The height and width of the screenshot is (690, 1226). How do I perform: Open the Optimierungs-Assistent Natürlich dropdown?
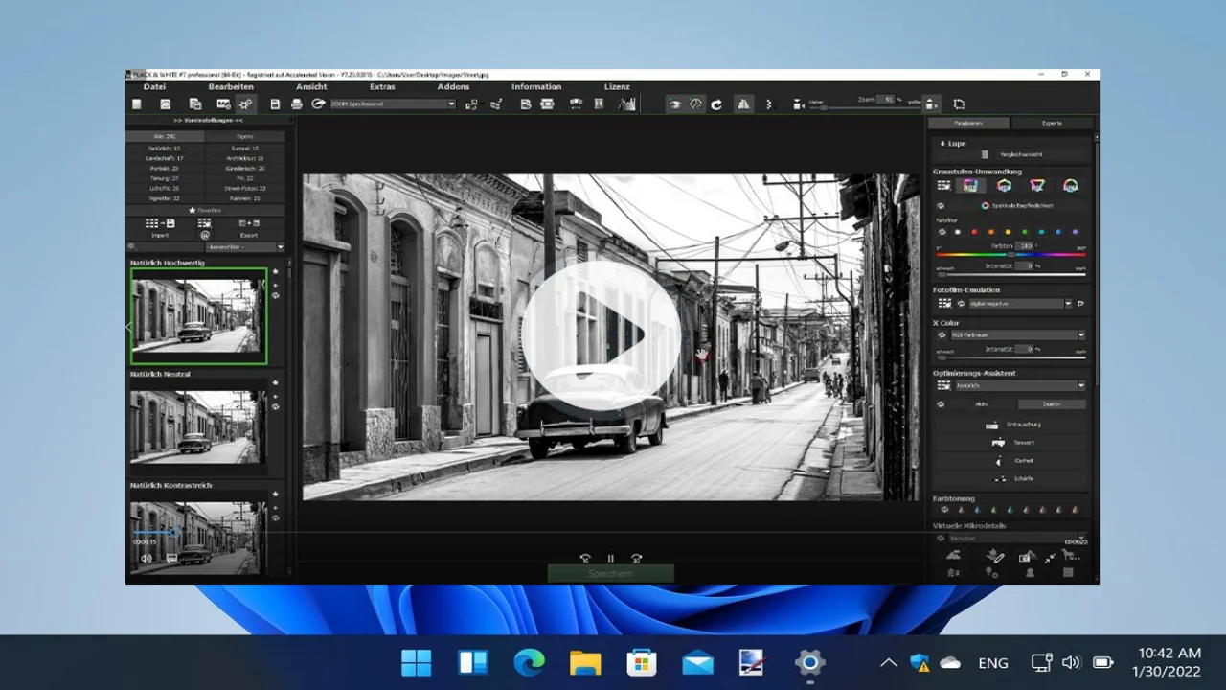1021,386
